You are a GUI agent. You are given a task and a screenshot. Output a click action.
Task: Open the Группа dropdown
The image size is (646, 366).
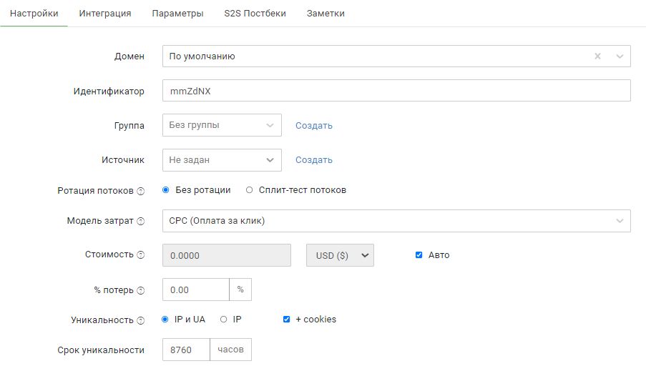[222, 125]
